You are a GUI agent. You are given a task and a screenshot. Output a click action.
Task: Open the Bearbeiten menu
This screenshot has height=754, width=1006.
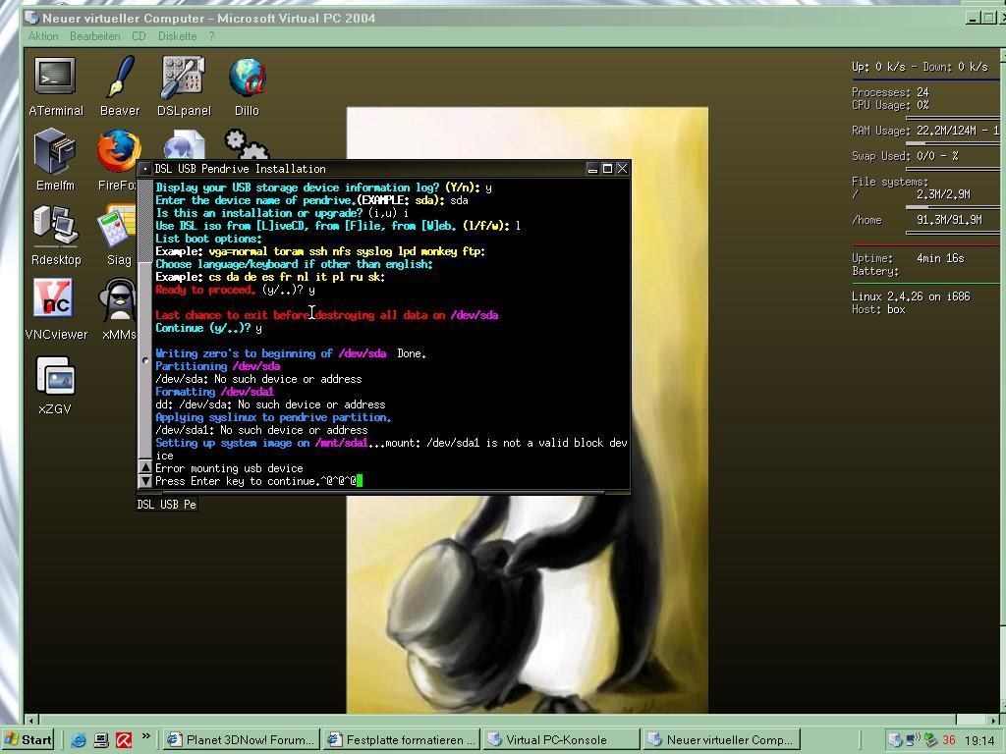(95, 36)
